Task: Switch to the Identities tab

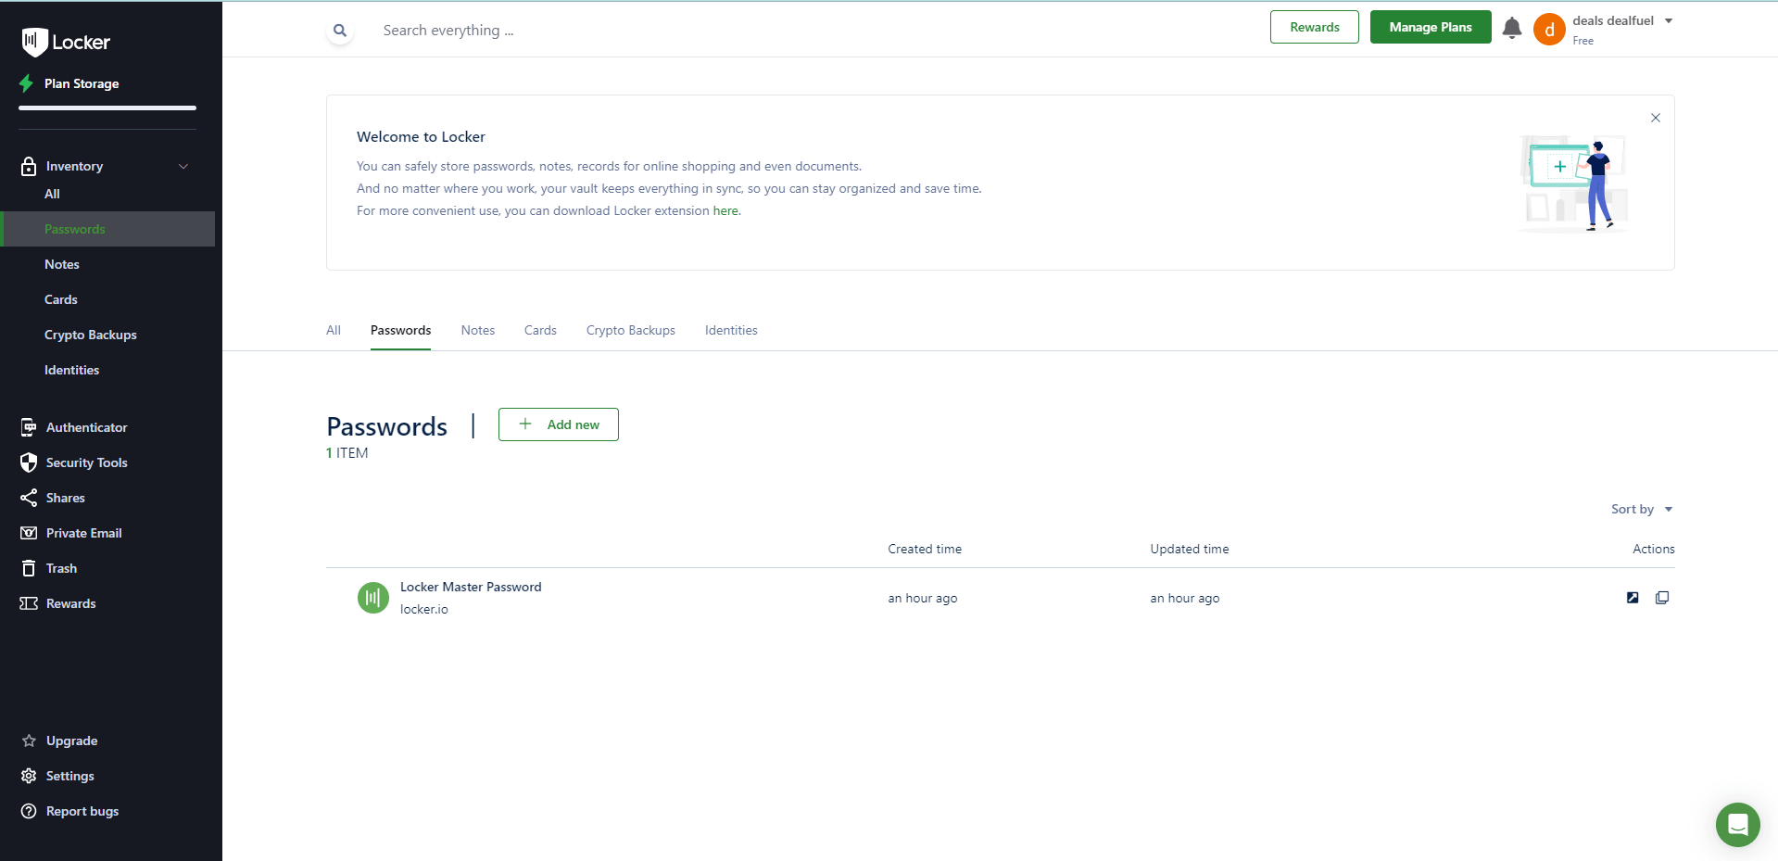Action: coord(730,330)
